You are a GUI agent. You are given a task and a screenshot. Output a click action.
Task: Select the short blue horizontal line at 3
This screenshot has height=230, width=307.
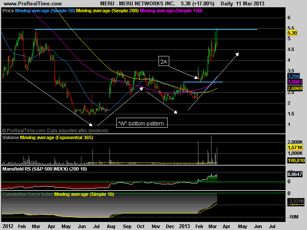(x=203, y=82)
